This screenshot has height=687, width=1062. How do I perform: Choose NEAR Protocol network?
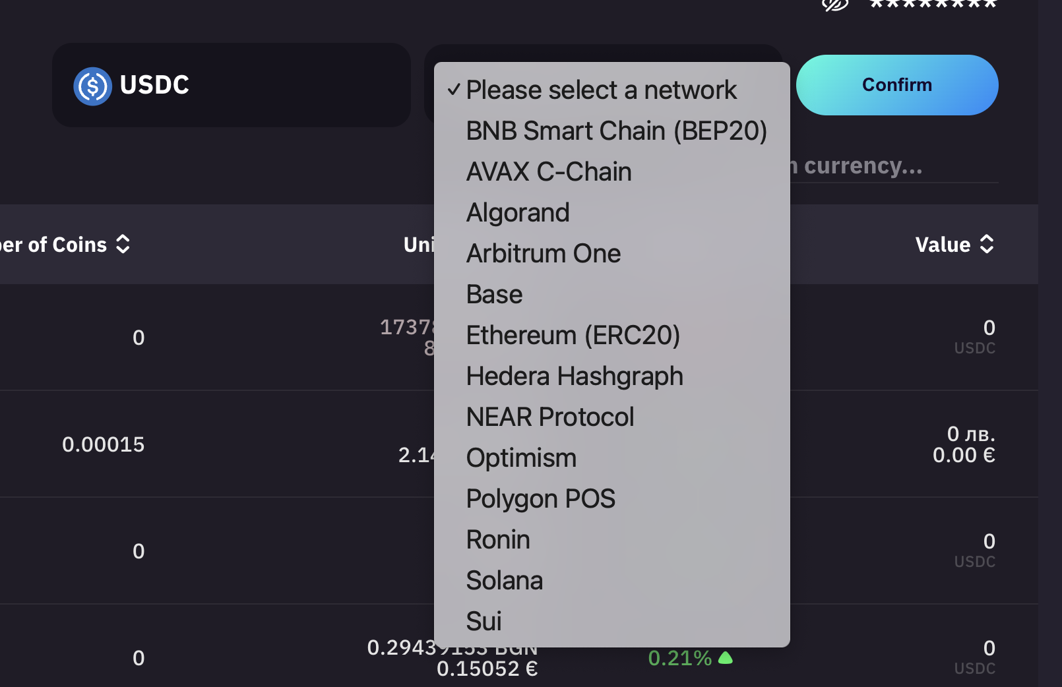(550, 417)
